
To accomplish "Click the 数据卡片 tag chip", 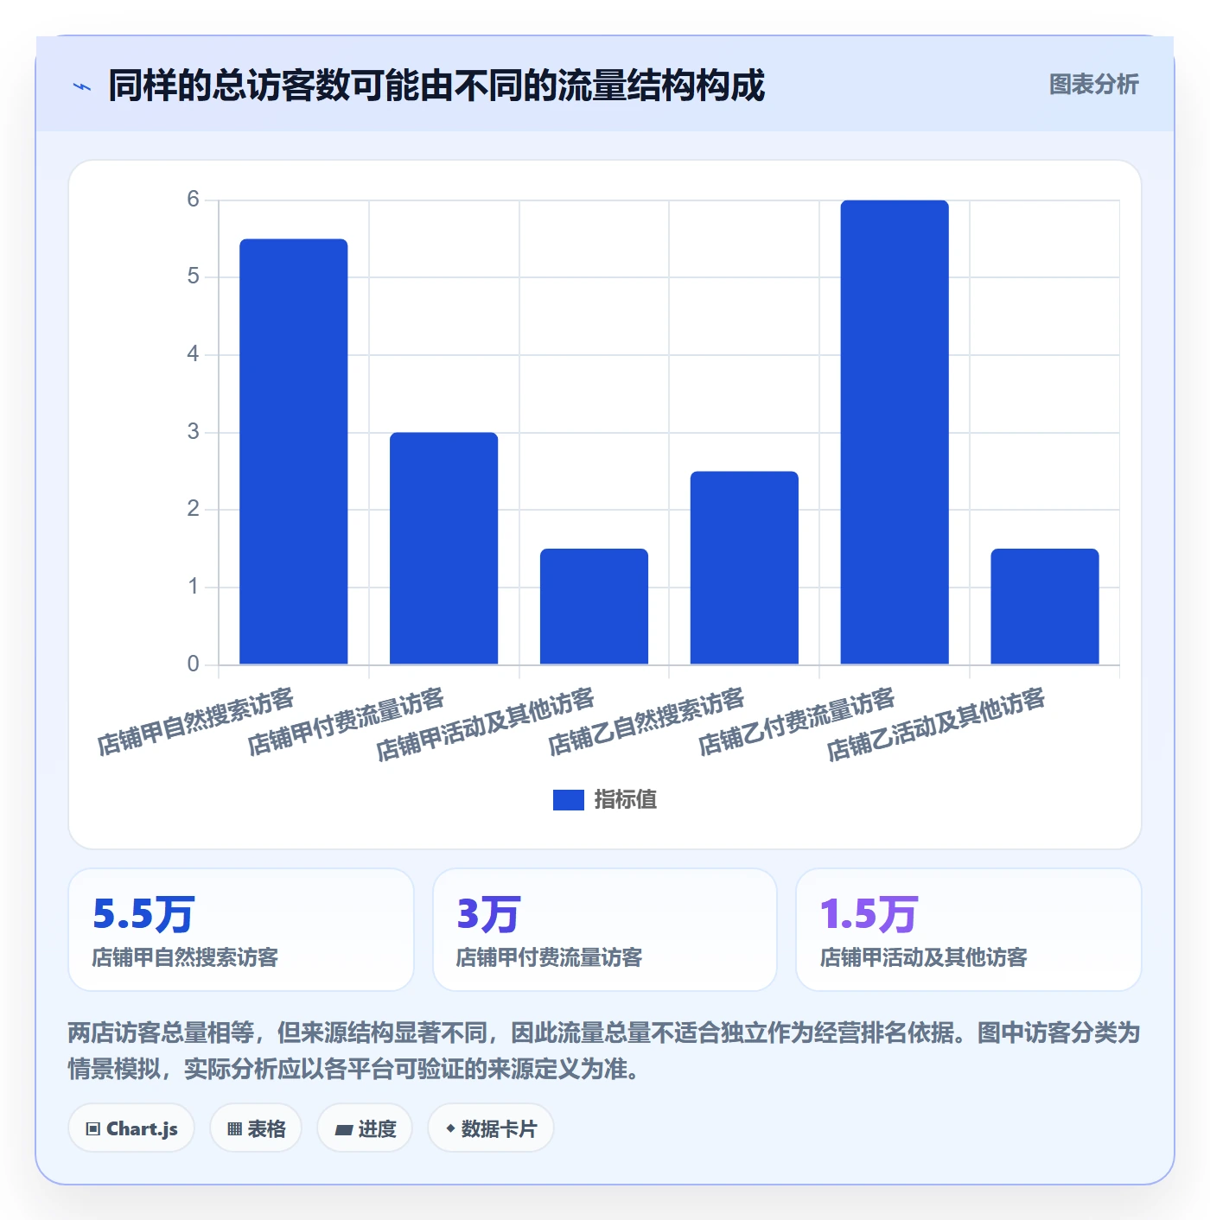I will pyautogui.click(x=491, y=1128).
